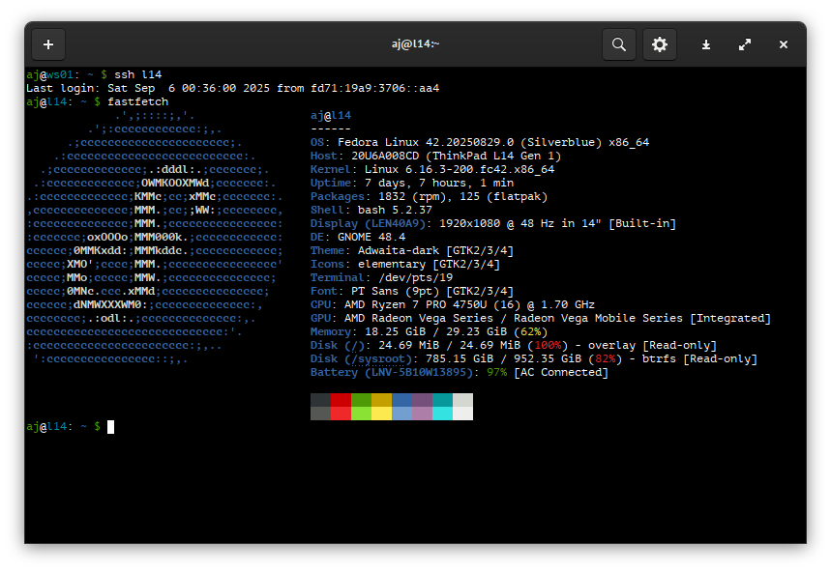Click the DE value 'GNOME 48.4'
The image size is (831, 571).
coord(371,237)
